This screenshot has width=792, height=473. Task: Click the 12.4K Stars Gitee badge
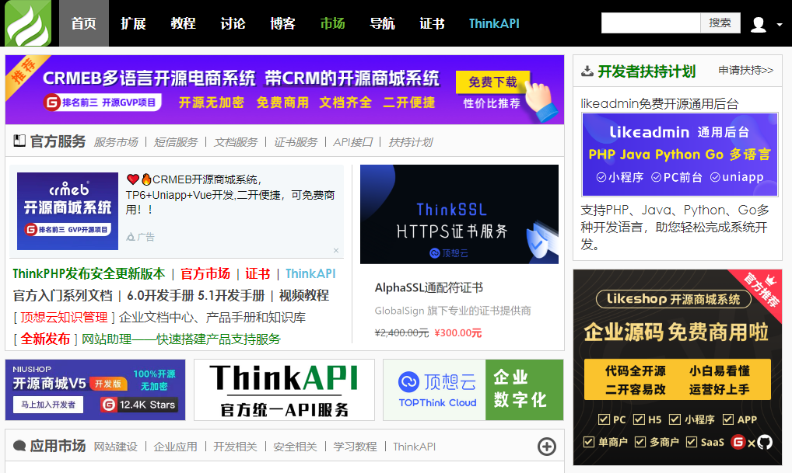[x=139, y=405]
